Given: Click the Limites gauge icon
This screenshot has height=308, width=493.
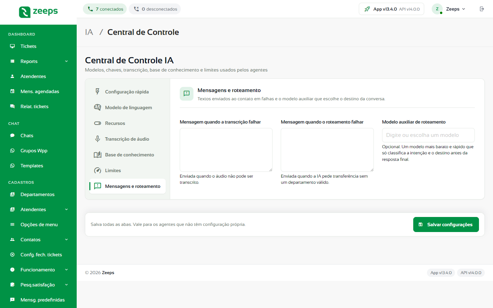Looking at the screenshot, I should [x=98, y=170].
